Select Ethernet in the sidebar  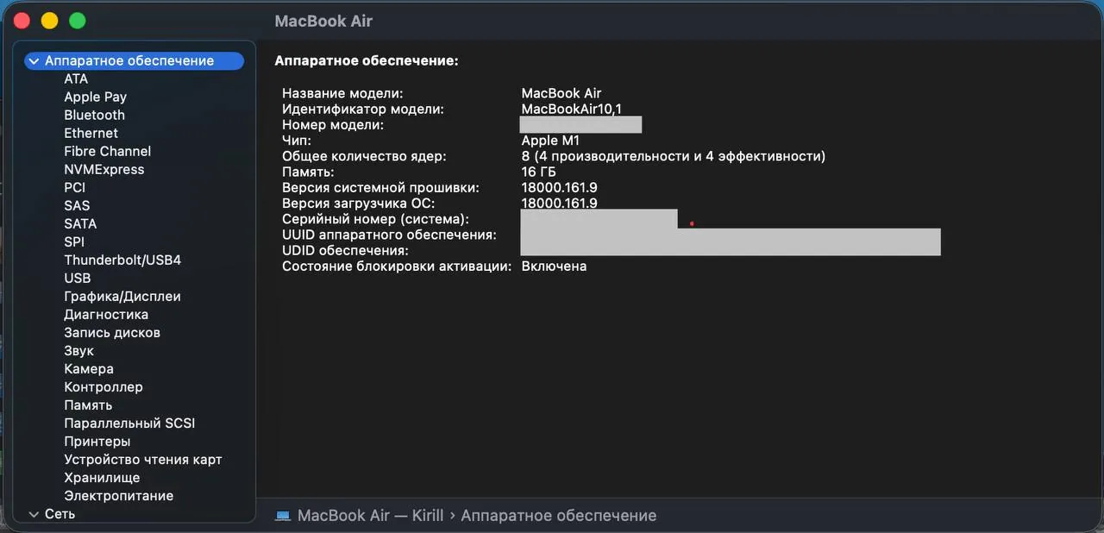click(x=91, y=133)
